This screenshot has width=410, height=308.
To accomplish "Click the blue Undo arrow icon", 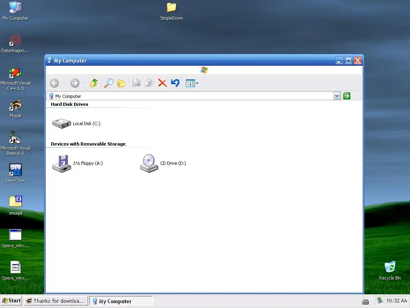I will [x=175, y=83].
